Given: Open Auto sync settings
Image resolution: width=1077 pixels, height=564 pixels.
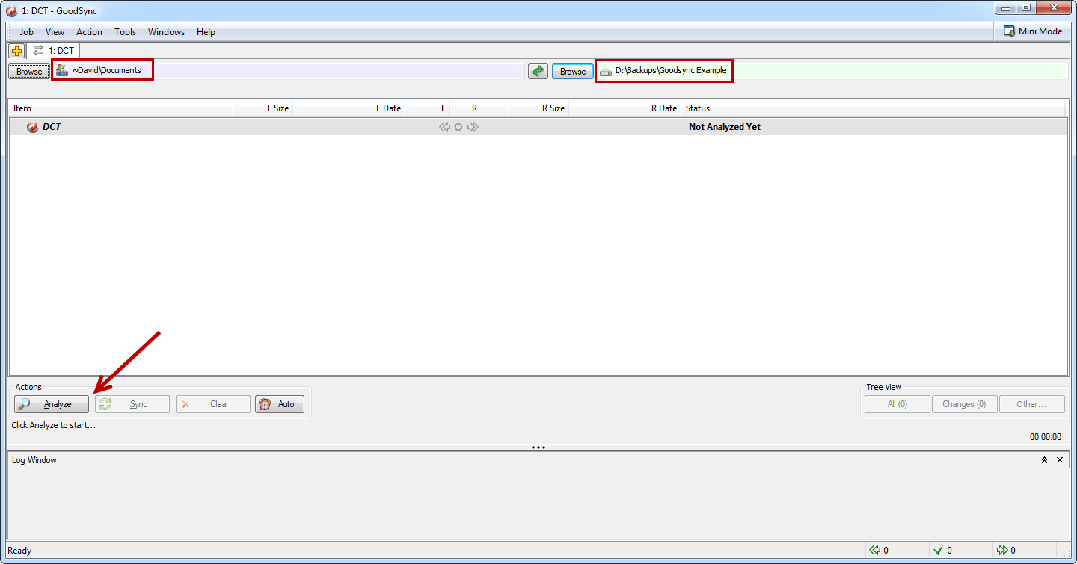Looking at the screenshot, I should [x=280, y=404].
